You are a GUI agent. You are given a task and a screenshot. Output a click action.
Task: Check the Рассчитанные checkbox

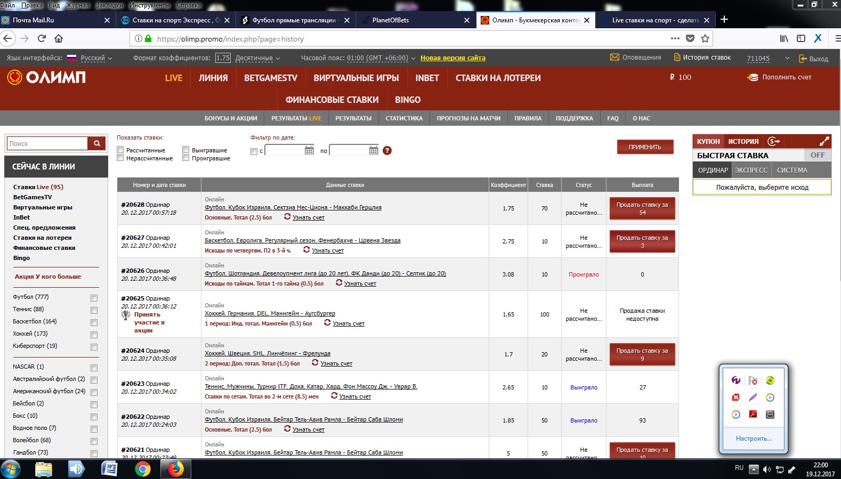tap(120, 150)
